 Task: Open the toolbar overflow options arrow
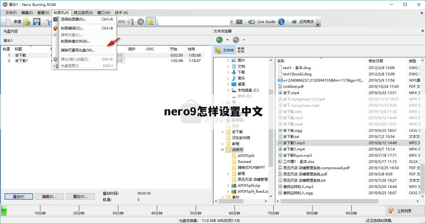tap(318, 24)
